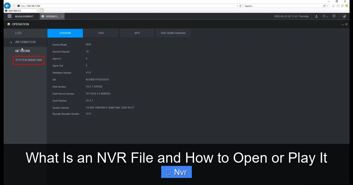The width and height of the screenshot is (353, 185).
Task: Open the address bar dropdown arrow
Action: tap(237, 6)
